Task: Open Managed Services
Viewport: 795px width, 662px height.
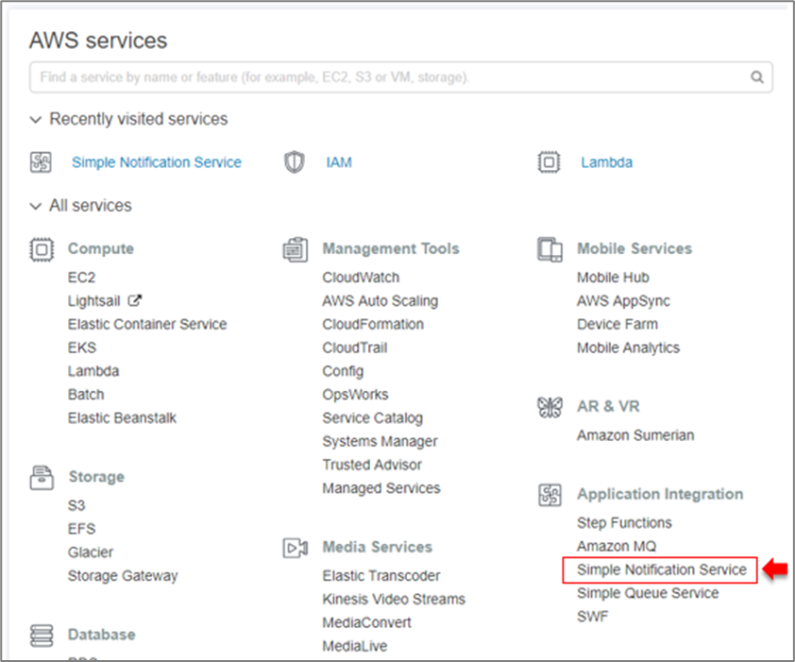Action: (381, 488)
